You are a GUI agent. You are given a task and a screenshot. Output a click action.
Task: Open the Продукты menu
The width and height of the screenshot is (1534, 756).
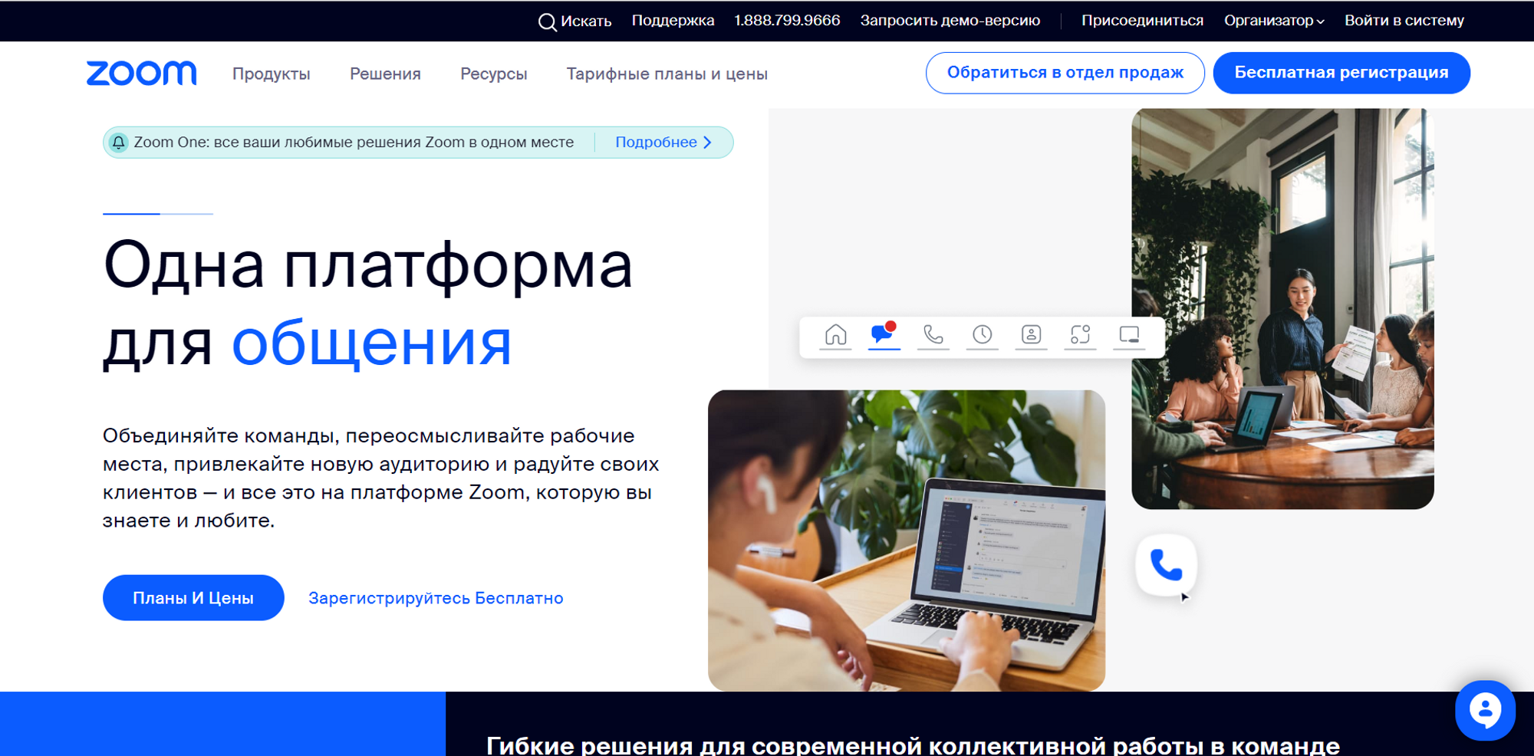(x=272, y=74)
